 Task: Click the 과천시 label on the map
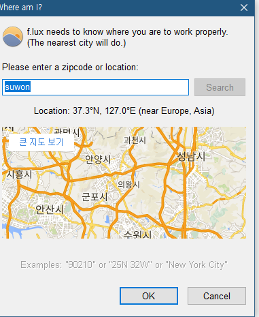135,140
